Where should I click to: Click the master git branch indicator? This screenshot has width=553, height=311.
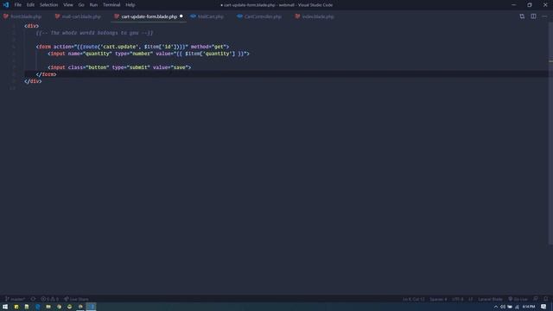coord(15,299)
